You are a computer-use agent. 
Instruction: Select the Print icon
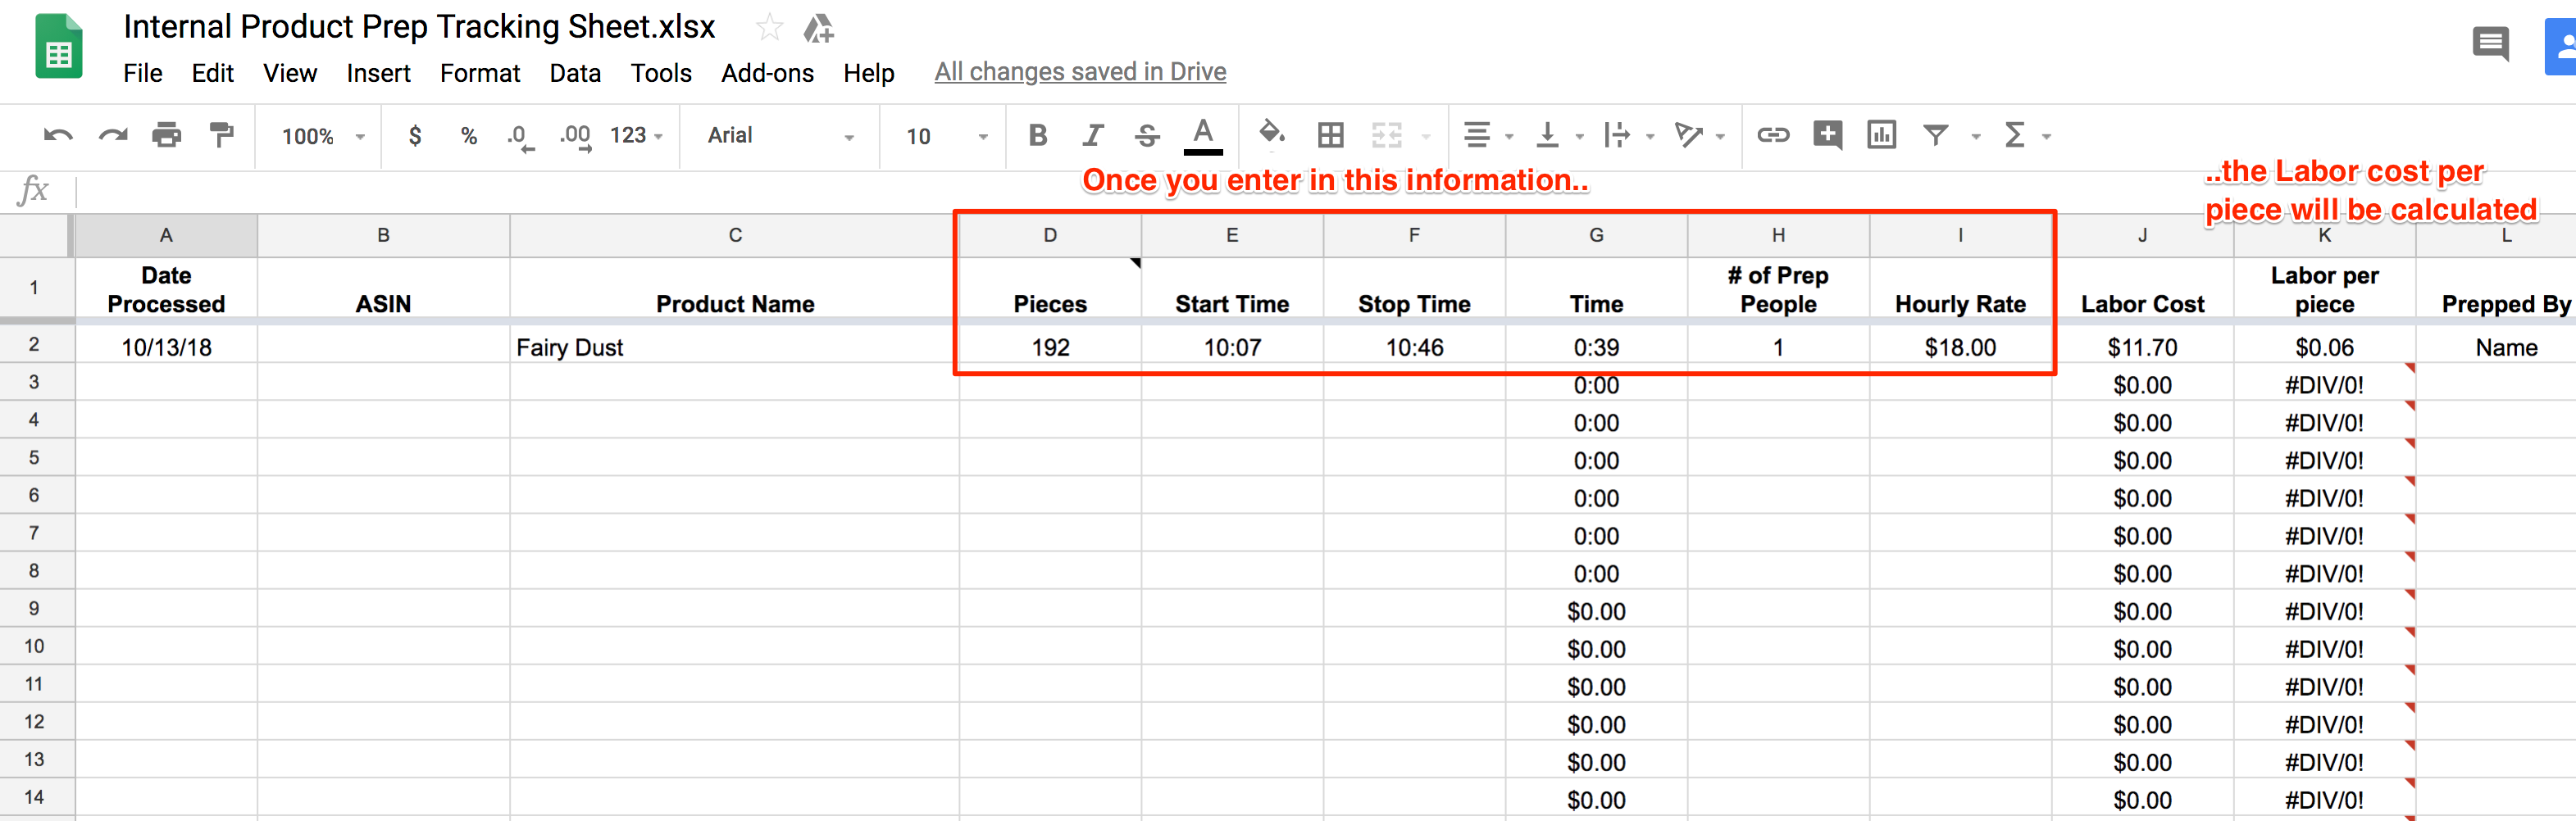coord(167,136)
